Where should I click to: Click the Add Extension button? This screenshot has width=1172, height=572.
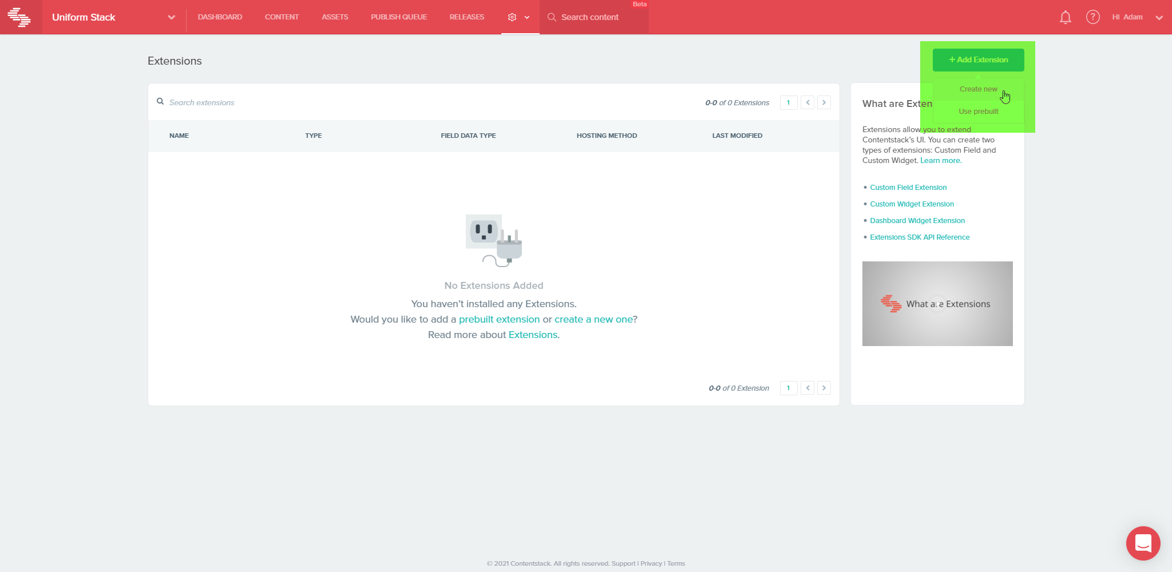979,60
